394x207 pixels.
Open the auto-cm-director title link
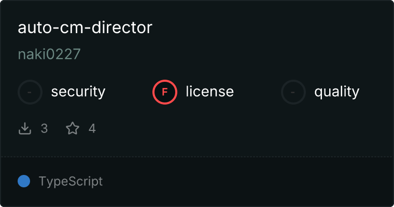85,28
